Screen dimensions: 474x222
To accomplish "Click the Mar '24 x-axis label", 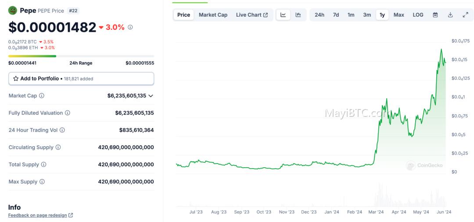I will (x=377, y=212).
